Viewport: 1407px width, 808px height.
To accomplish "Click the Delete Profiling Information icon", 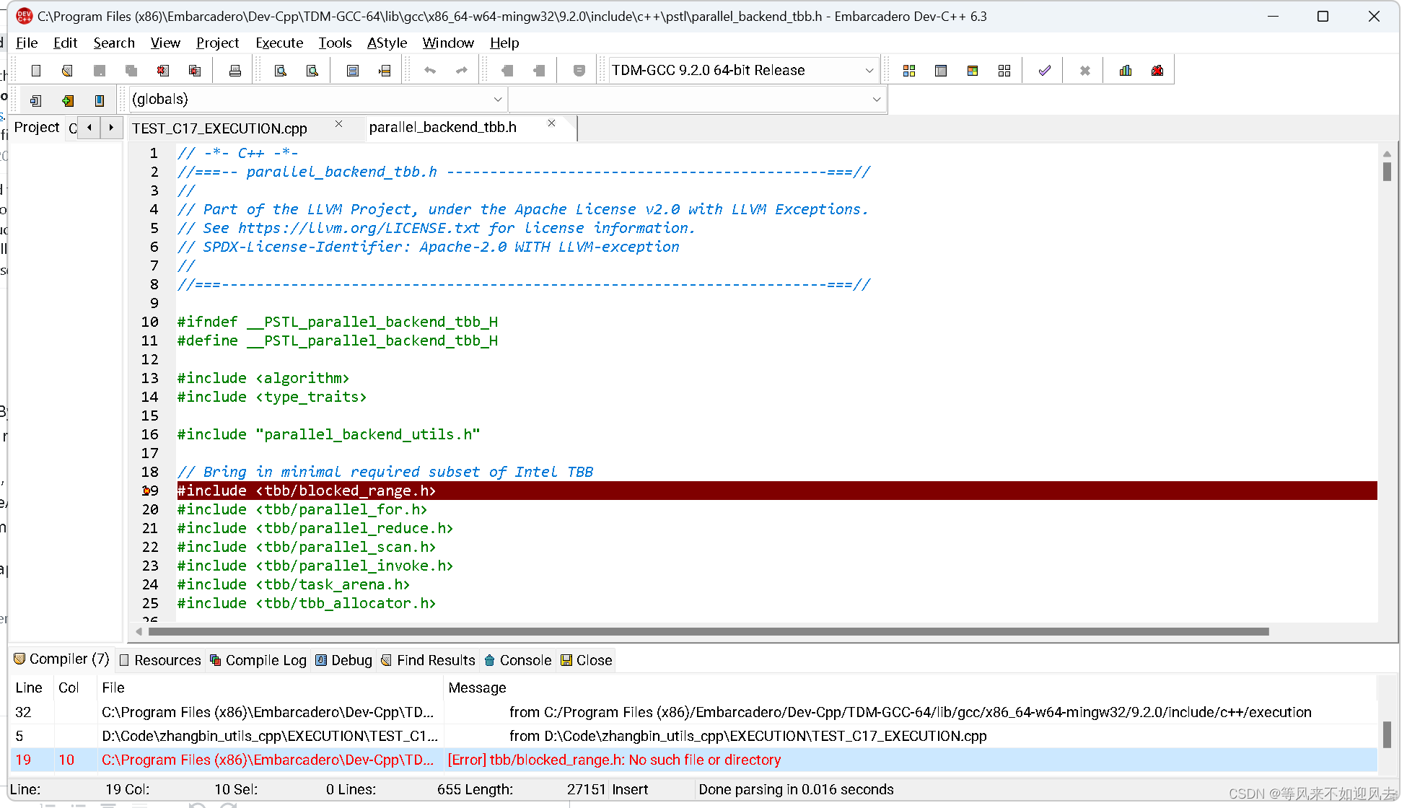I will coord(1157,71).
